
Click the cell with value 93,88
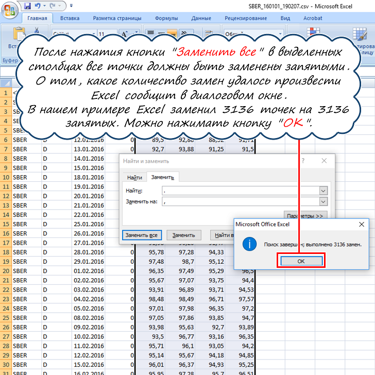point(180,149)
